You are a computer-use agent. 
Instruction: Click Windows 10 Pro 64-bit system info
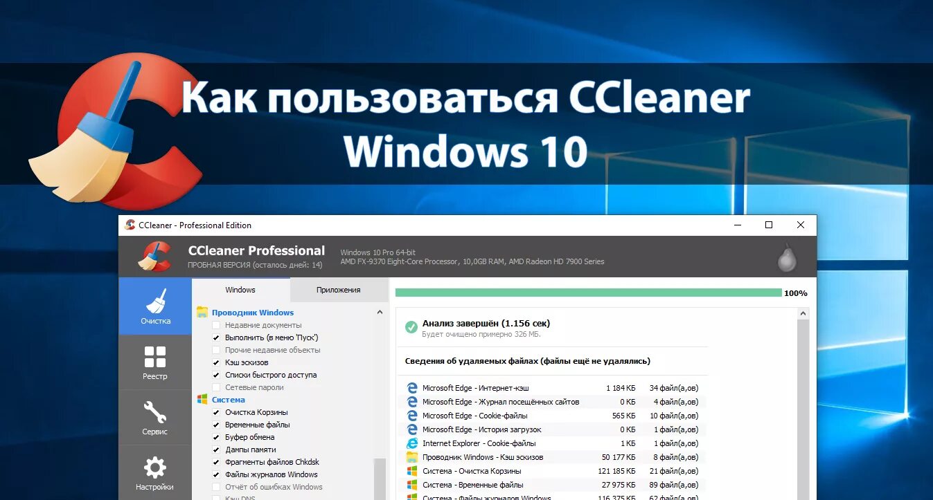coord(378,252)
